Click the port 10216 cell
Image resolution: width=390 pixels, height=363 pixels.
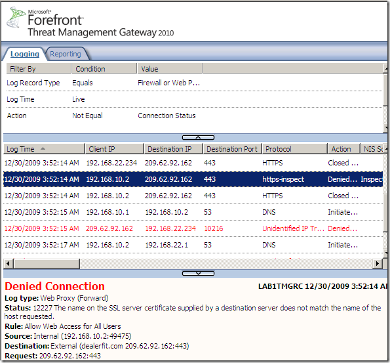(x=214, y=228)
